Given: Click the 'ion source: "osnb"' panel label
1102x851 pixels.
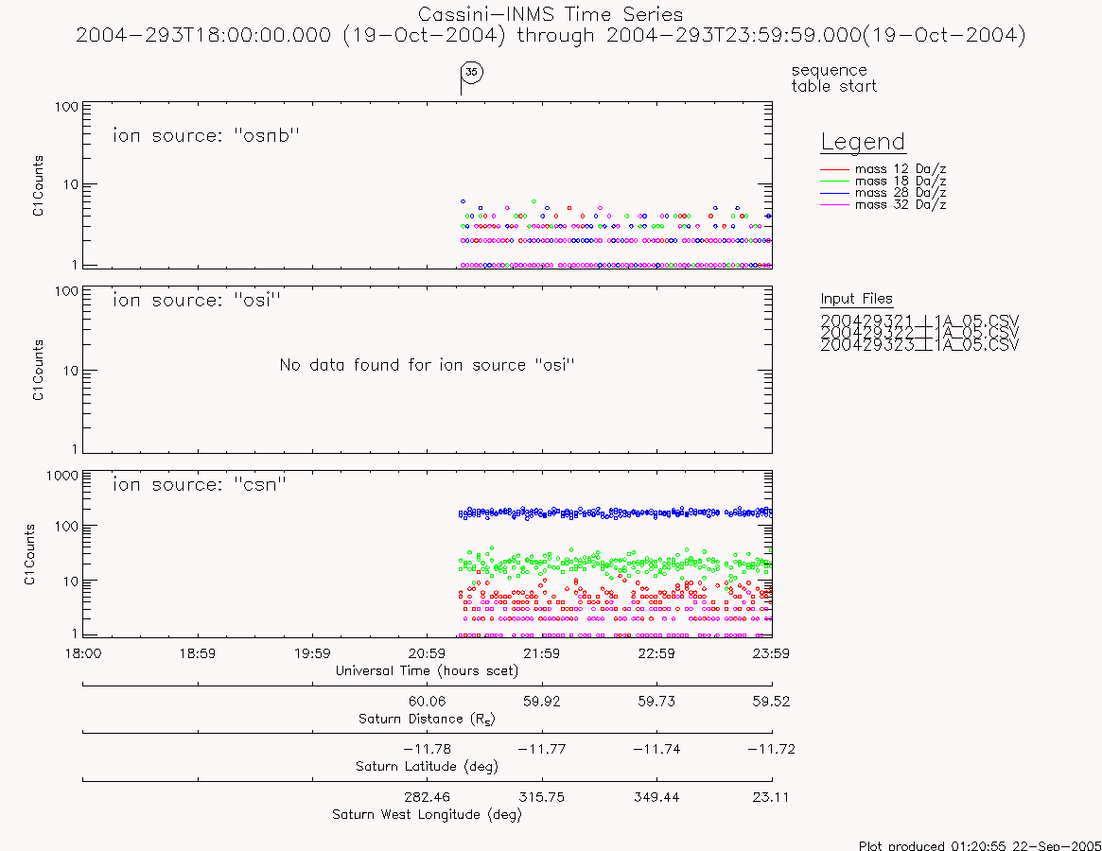Looking at the screenshot, I should click(x=206, y=135).
